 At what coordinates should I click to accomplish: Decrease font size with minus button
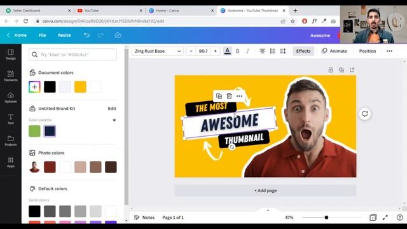click(191, 51)
